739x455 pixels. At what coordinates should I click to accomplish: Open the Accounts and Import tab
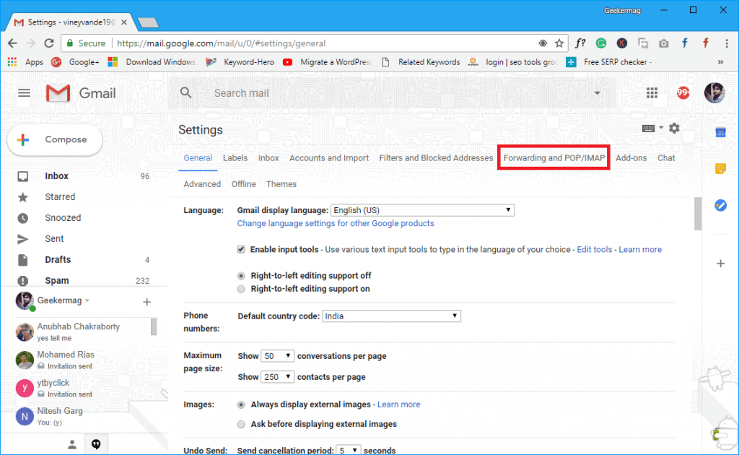pos(329,158)
